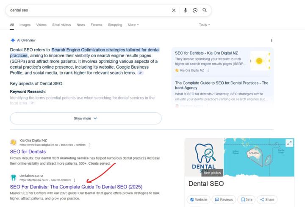This screenshot has height=207, width=305.
Task: Open the Dental SEO Website button
Action: click(x=199, y=200)
